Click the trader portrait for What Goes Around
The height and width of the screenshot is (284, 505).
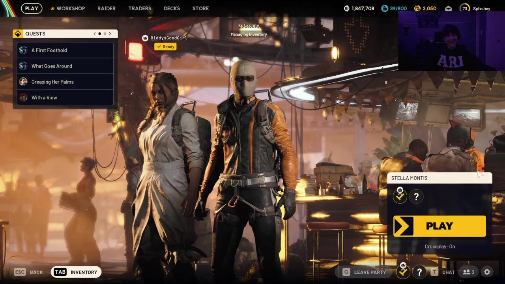[x=23, y=66]
